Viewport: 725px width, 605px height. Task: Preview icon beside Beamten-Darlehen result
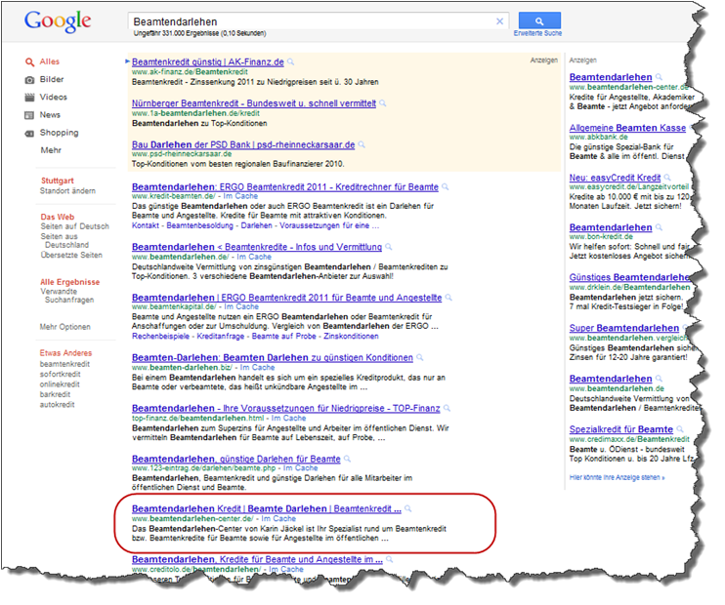(x=420, y=357)
